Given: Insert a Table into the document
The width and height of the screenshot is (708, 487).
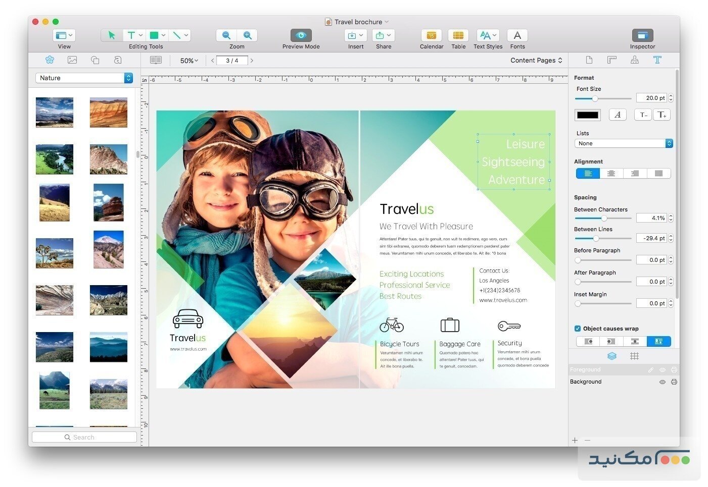Looking at the screenshot, I should click(458, 35).
